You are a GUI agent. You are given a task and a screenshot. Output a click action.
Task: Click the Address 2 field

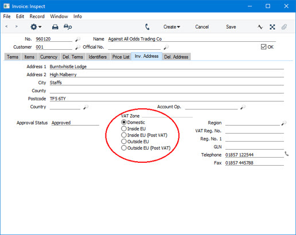167,75
